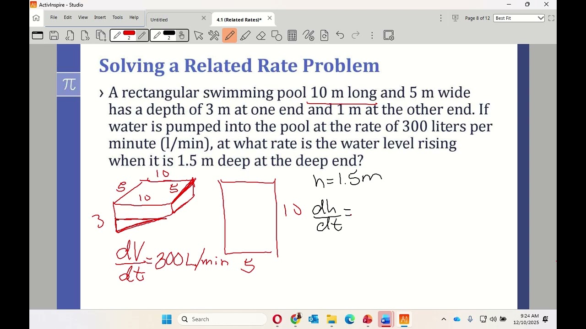Click the OneDrive tray icon
Viewport: 586px width, 329px height.
(457, 319)
